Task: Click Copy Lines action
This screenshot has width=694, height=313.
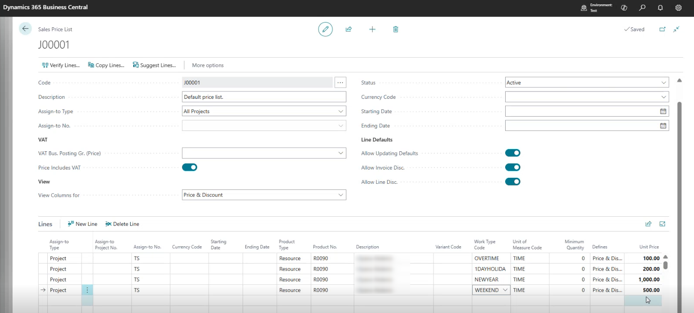Action: (106, 65)
